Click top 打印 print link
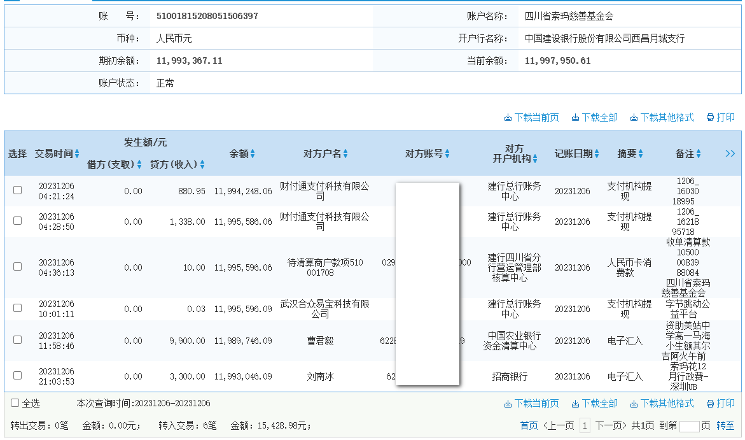This screenshot has height=440, width=745. [x=721, y=118]
